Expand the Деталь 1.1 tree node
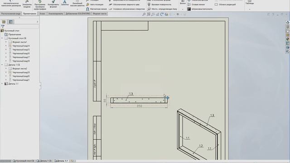Viewport: 290px width, 163px height. coord(2,84)
